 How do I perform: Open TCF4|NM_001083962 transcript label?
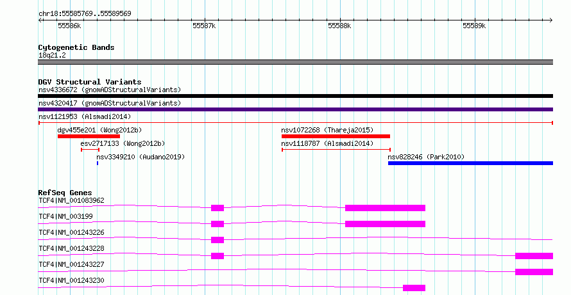[71, 200]
